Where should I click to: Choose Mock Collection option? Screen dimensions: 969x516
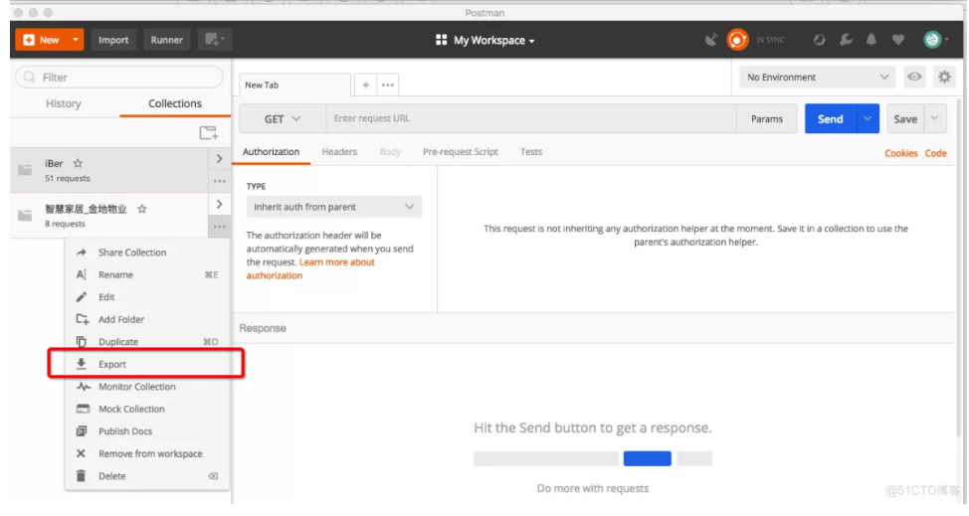[147, 409]
